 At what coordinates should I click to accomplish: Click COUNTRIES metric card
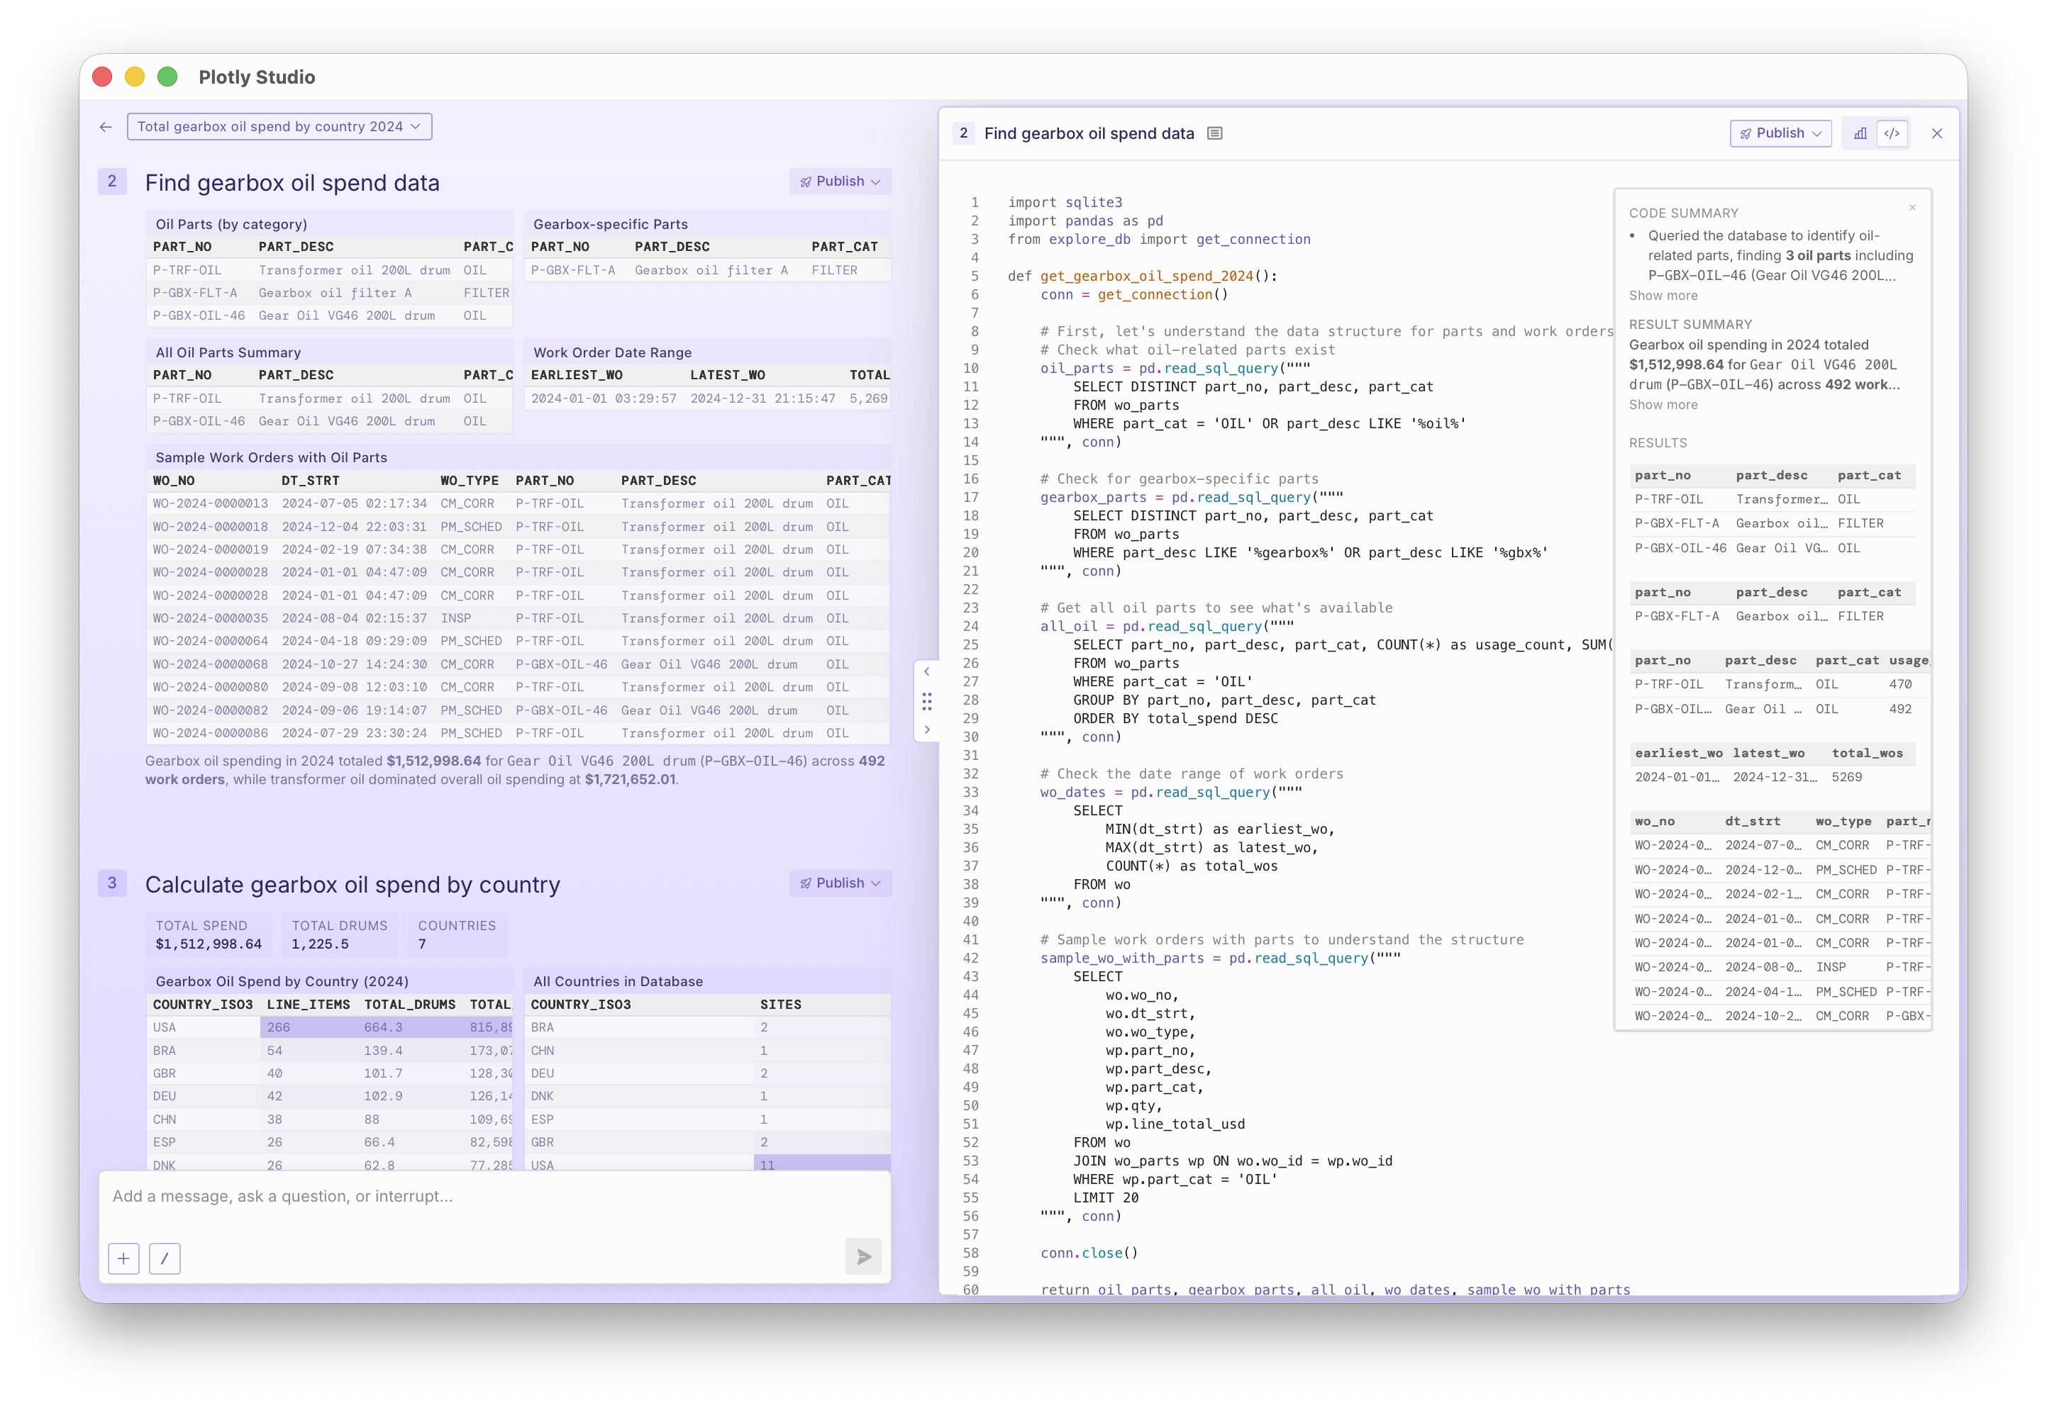point(457,934)
